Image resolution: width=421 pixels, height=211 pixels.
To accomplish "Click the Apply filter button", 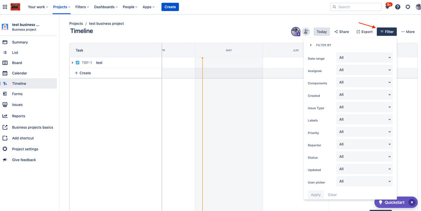I will 316,195.
